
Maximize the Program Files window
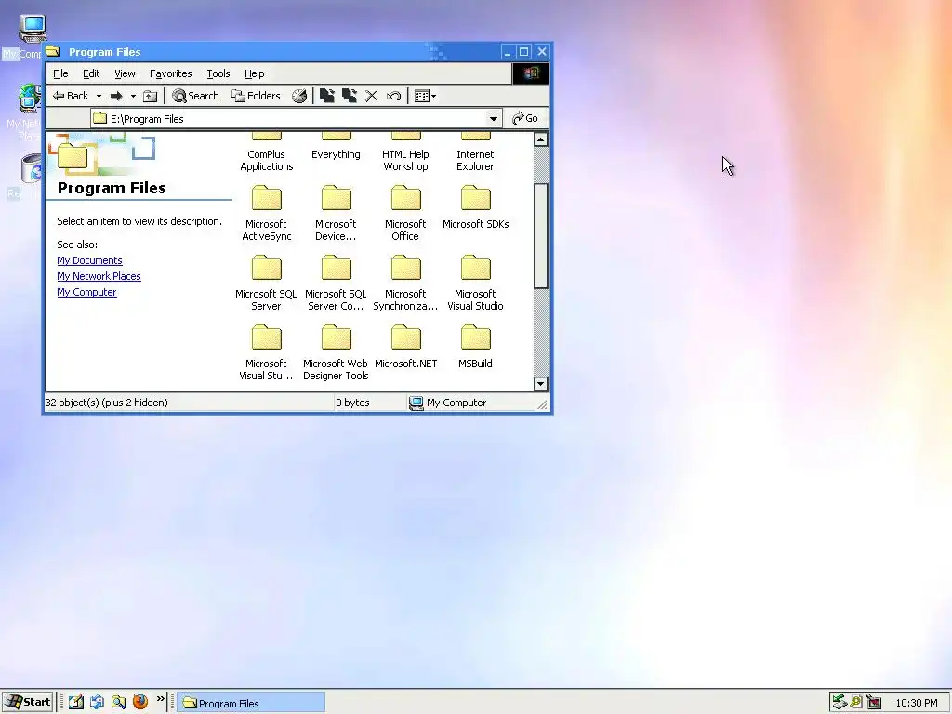tap(524, 52)
